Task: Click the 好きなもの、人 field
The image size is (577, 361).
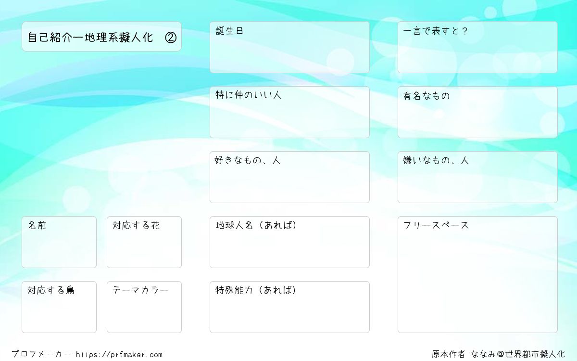Action: click(289, 178)
